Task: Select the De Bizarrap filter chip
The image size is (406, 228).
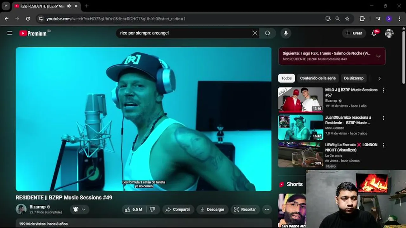Action: 354,78
